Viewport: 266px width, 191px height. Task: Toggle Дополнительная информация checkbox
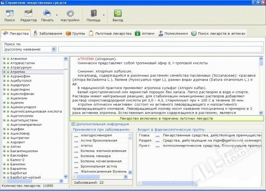(x=73, y=124)
